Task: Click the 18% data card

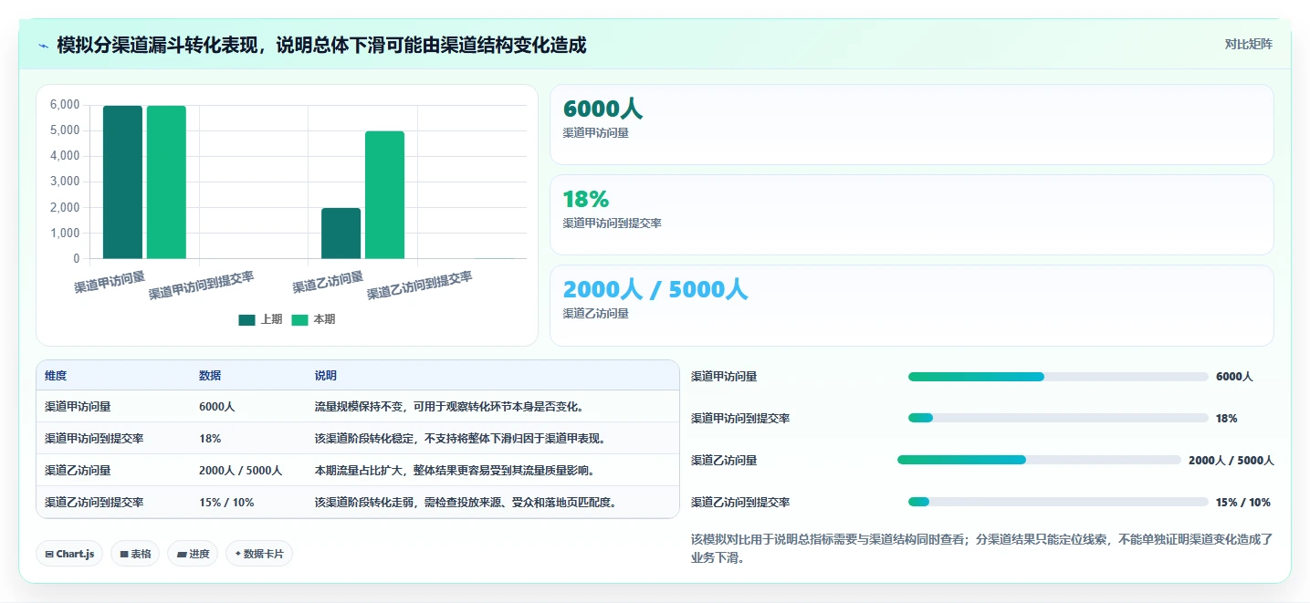Action: click(911, 214)
